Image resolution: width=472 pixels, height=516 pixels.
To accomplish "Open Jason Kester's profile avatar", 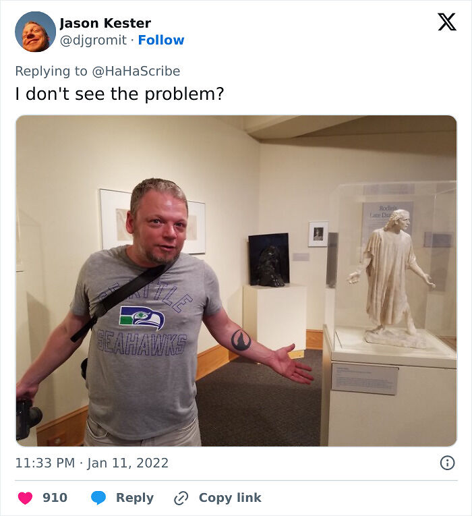I will (35, 32).
